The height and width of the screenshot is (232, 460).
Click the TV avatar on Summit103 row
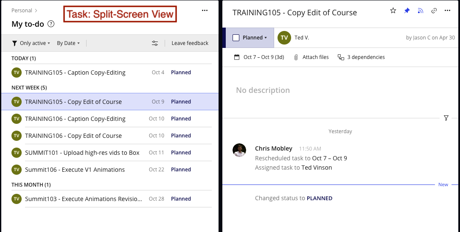pos(17,199)
